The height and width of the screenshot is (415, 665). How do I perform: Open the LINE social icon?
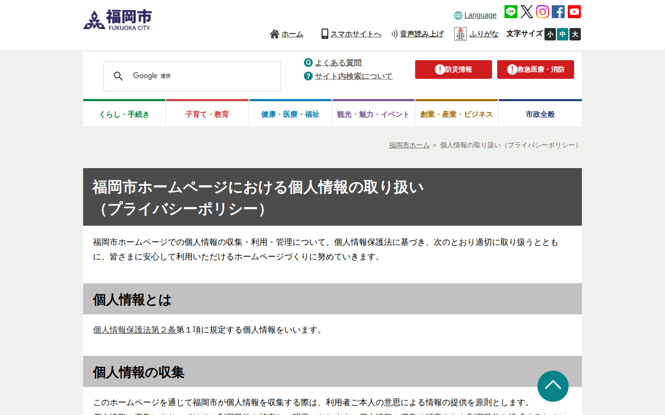point(511,11)
